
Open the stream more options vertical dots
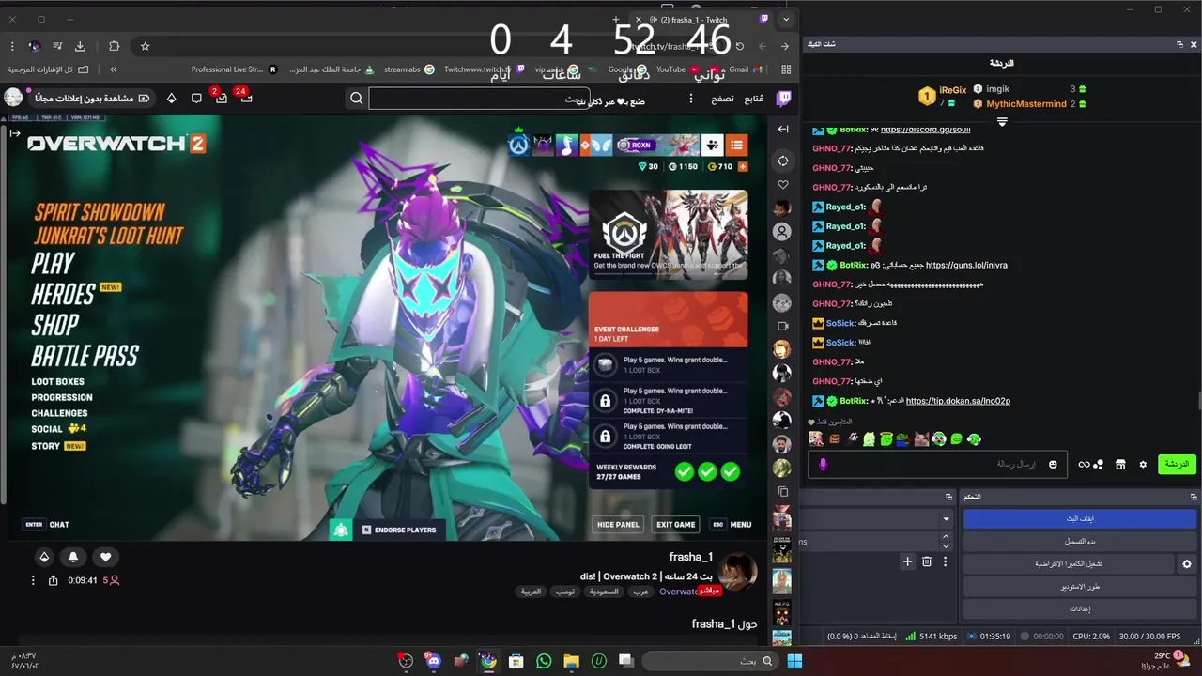(33, 580)
